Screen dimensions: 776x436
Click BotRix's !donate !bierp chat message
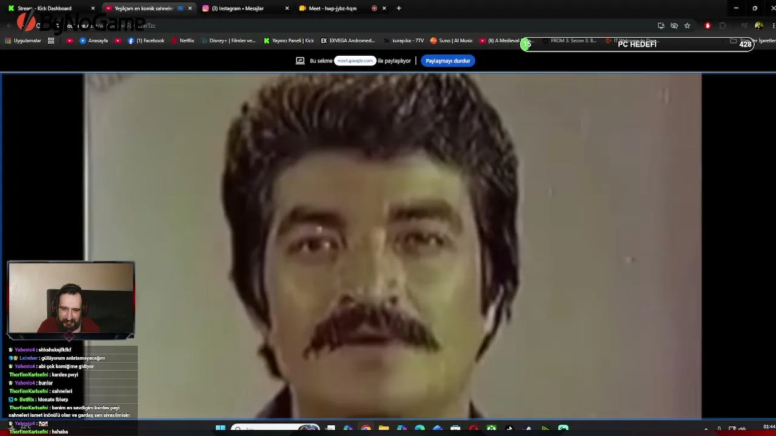click(38, 400)
